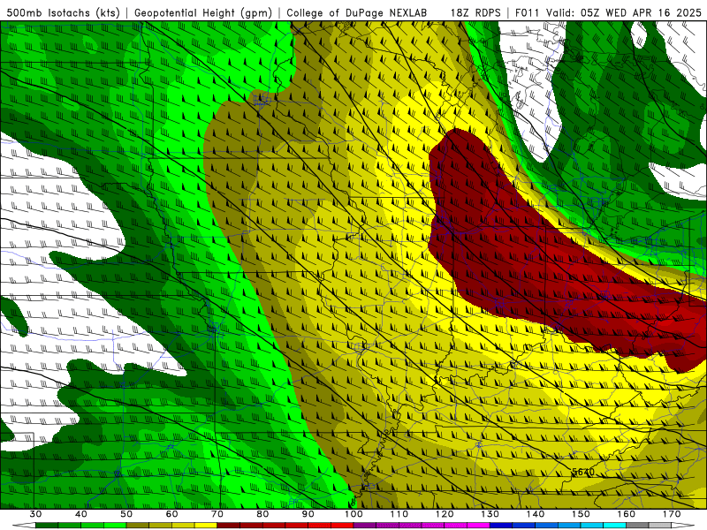Click the '500mb Isotachs (kts)' title text
The image size is (707, 530).
(63, 12)
